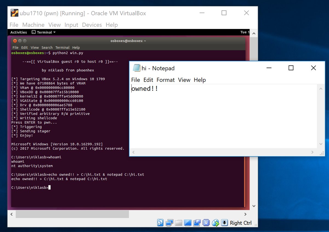Click the Notepad title bar icon
The width and height of the screenshot is (329, 232).
(x=136, y=68)
